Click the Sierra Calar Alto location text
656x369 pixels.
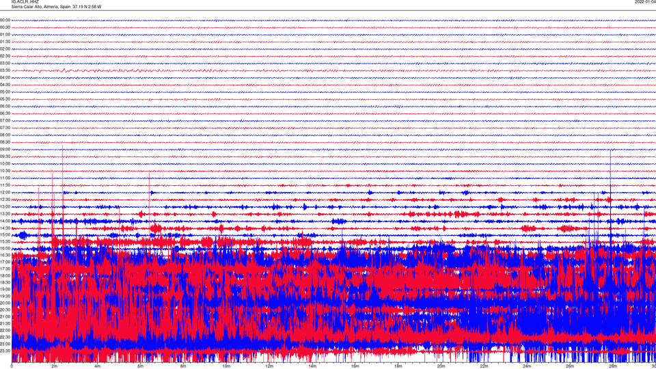(x=56, y=7)
